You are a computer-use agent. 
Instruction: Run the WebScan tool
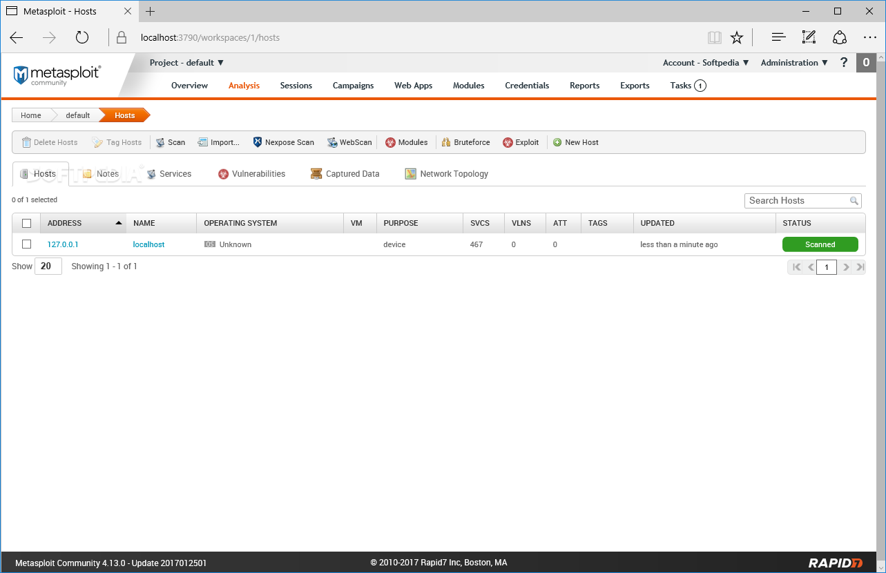pyautogui.click(x=349, y=142)
